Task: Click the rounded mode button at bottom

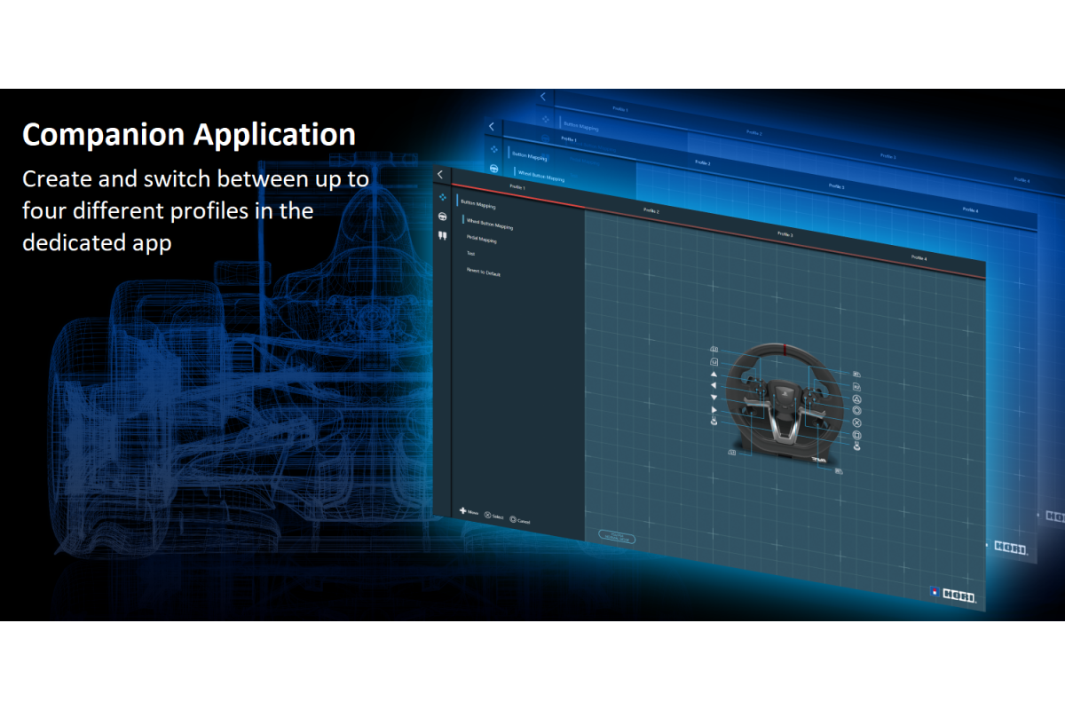Action: click(x=616, y=537)
